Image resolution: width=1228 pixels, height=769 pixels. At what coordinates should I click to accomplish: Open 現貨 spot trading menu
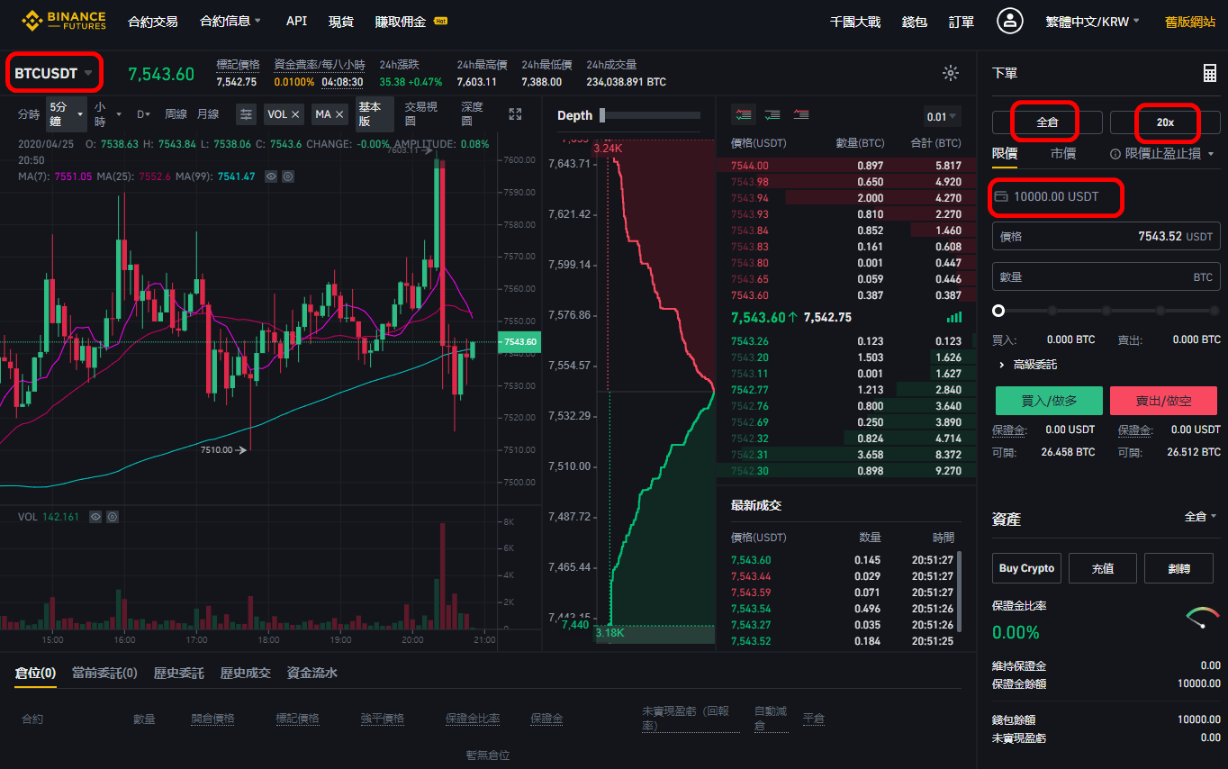(341, 22)
